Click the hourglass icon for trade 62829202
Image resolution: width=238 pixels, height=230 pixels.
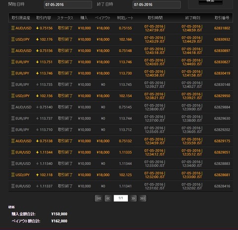tap(13, 130)
